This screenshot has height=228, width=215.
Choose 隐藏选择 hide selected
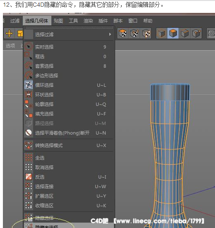tap(69, 218)
